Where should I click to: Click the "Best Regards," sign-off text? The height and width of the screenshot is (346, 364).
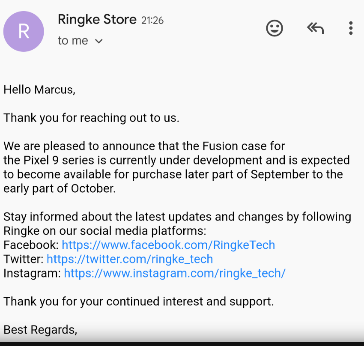pos(40,329)
